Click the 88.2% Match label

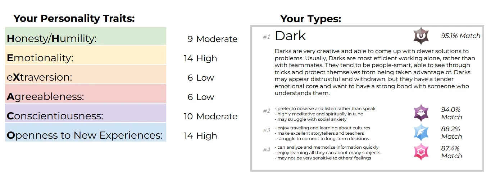(451, 133)
